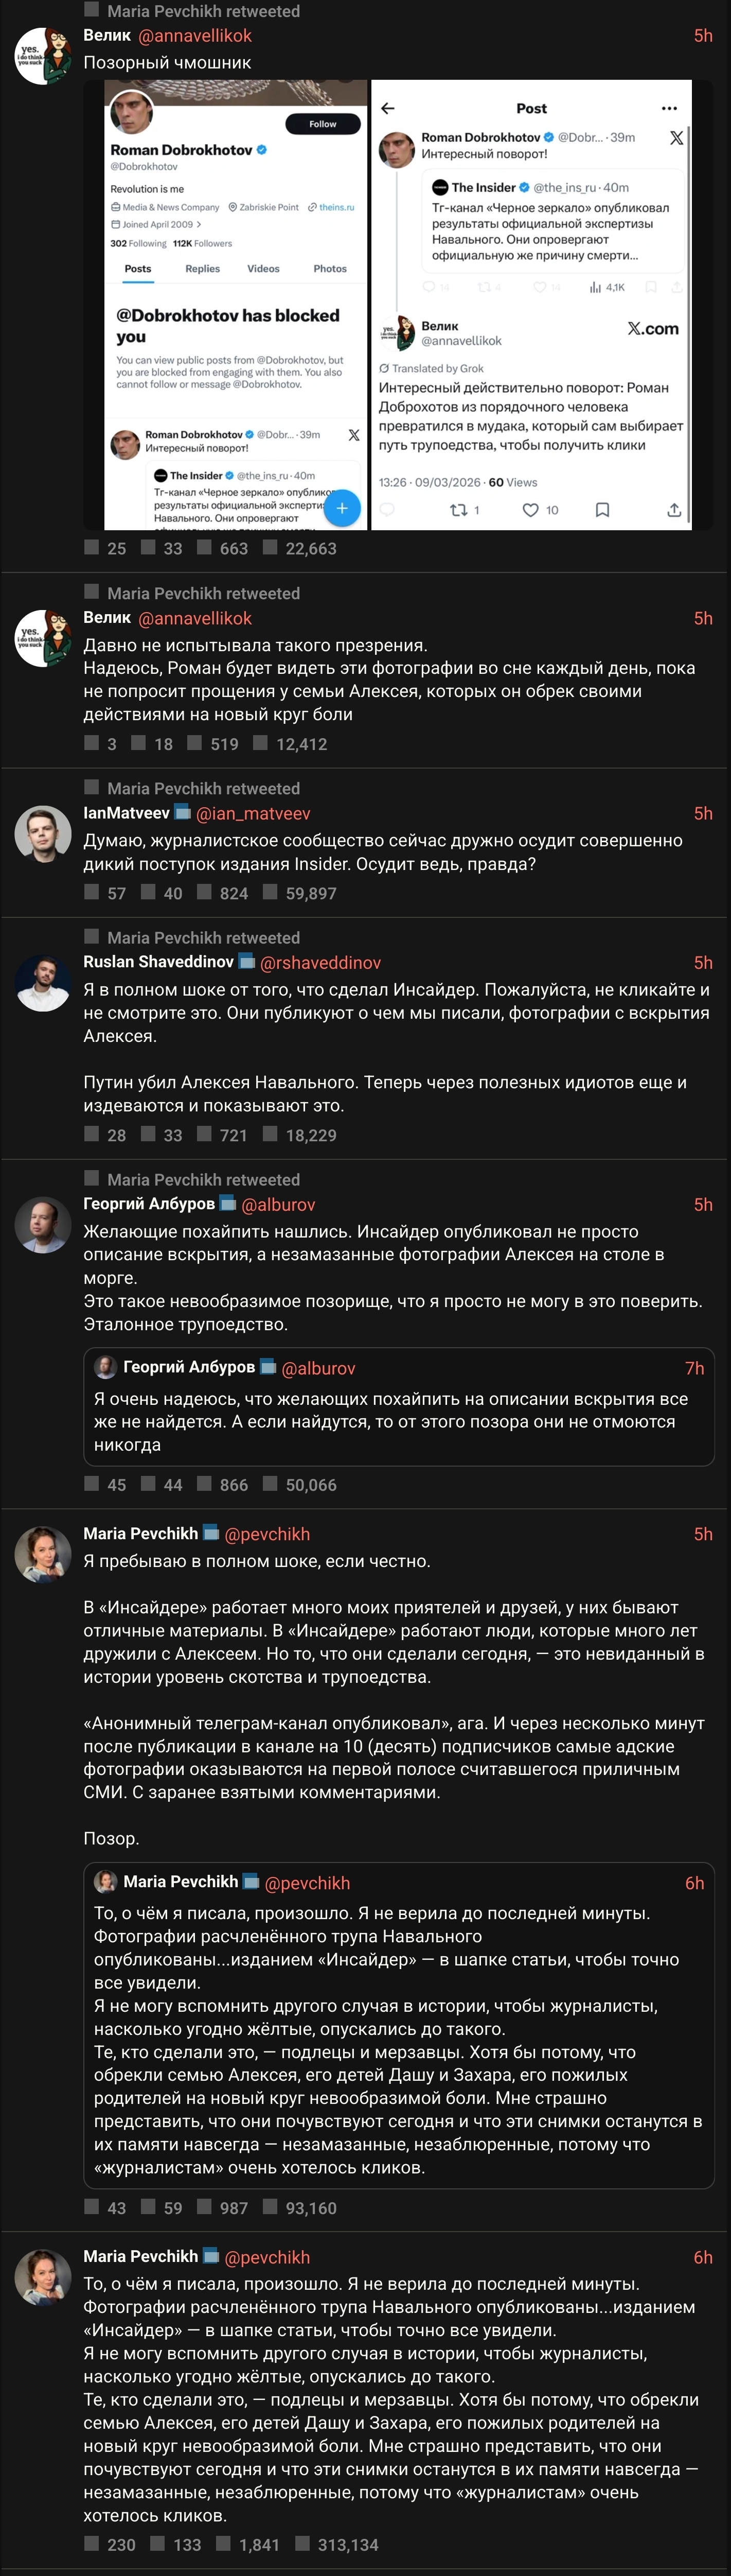Click Ruslan Shaveddinov's avatar
Image resolution: width=731 pixels, height=2576 pixels.
point(43,983)
